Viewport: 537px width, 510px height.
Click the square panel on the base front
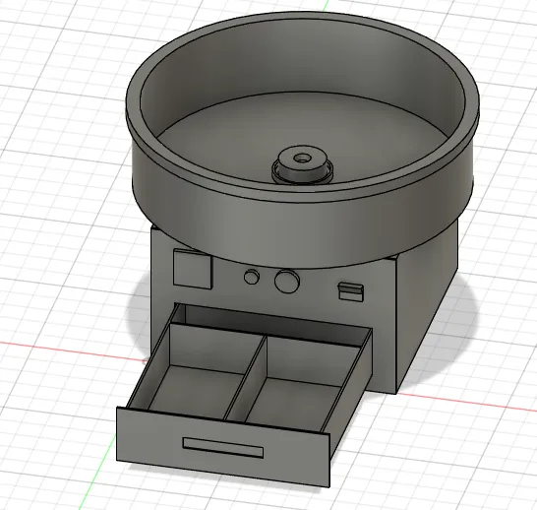pyautogui.click(x=193, y=269)
